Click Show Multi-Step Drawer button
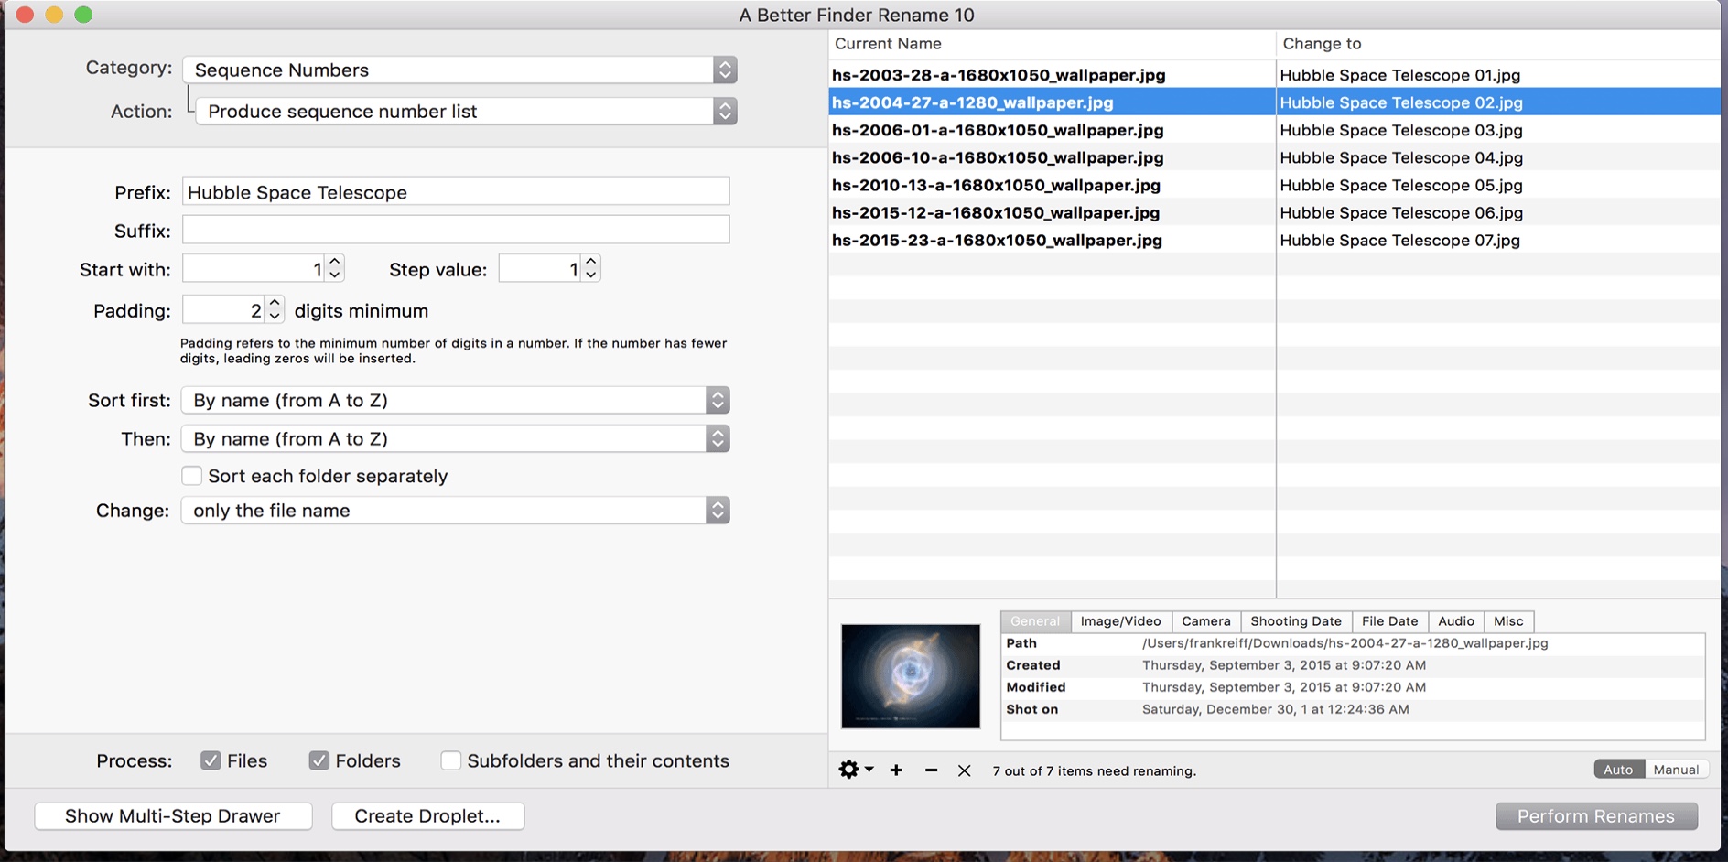Image resolution: width=1728 pixels, height=862 pixels. (173, 816)
